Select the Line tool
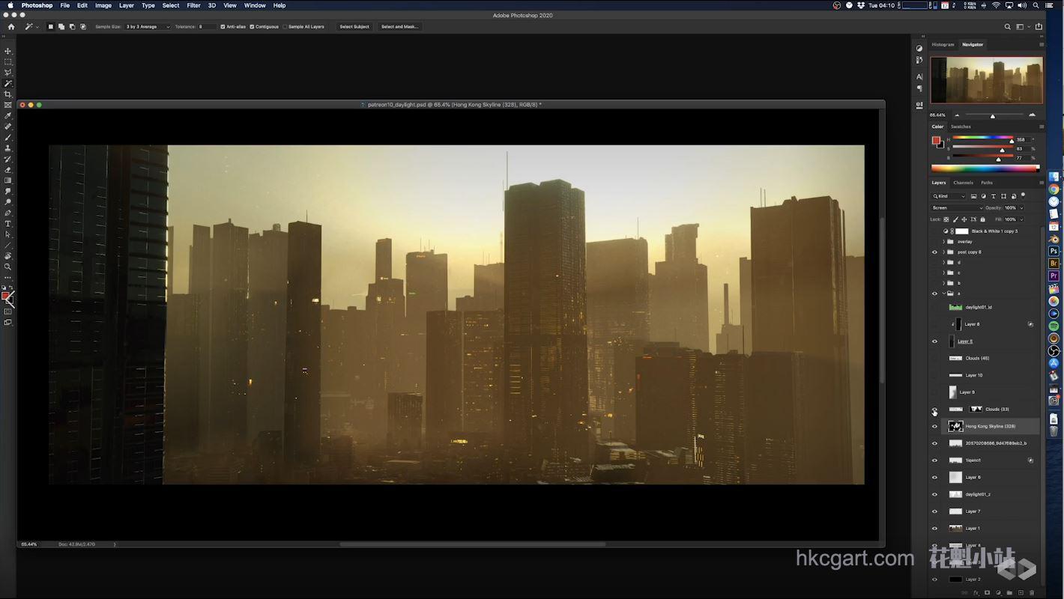The height and width of the screenshot is (599, 1064). point(8,246)
